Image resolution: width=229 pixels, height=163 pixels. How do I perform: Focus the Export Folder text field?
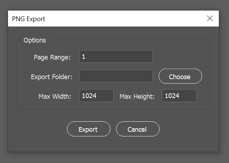point(116,76)
